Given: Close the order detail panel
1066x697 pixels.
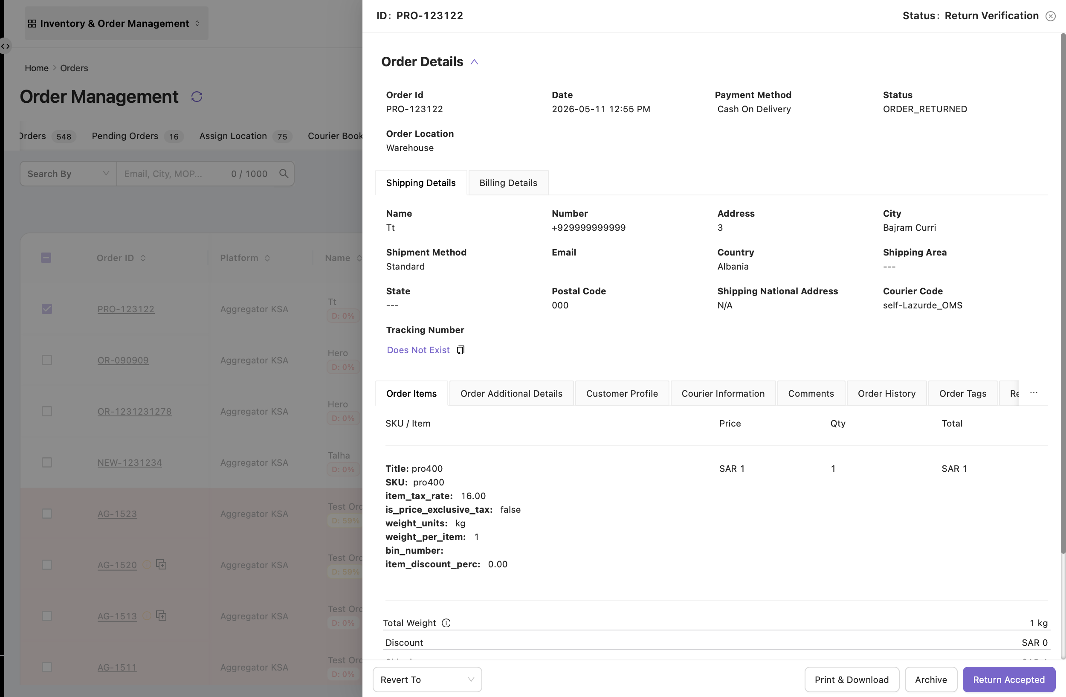Looking at the screenshot, I should [x=1050, y=16].
